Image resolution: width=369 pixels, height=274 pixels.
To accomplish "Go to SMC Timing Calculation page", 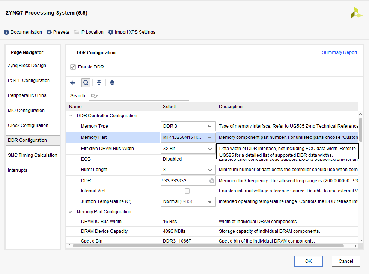I will (33, 155).
